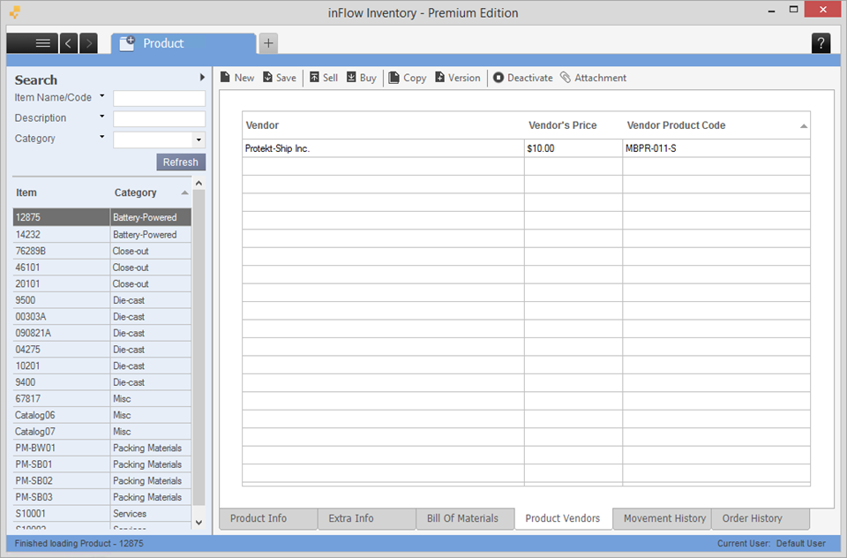Image resolution: width=847 pixels, height=558 pixels.
Task: Click the Refresh button
Action: (x=181, y=162)
